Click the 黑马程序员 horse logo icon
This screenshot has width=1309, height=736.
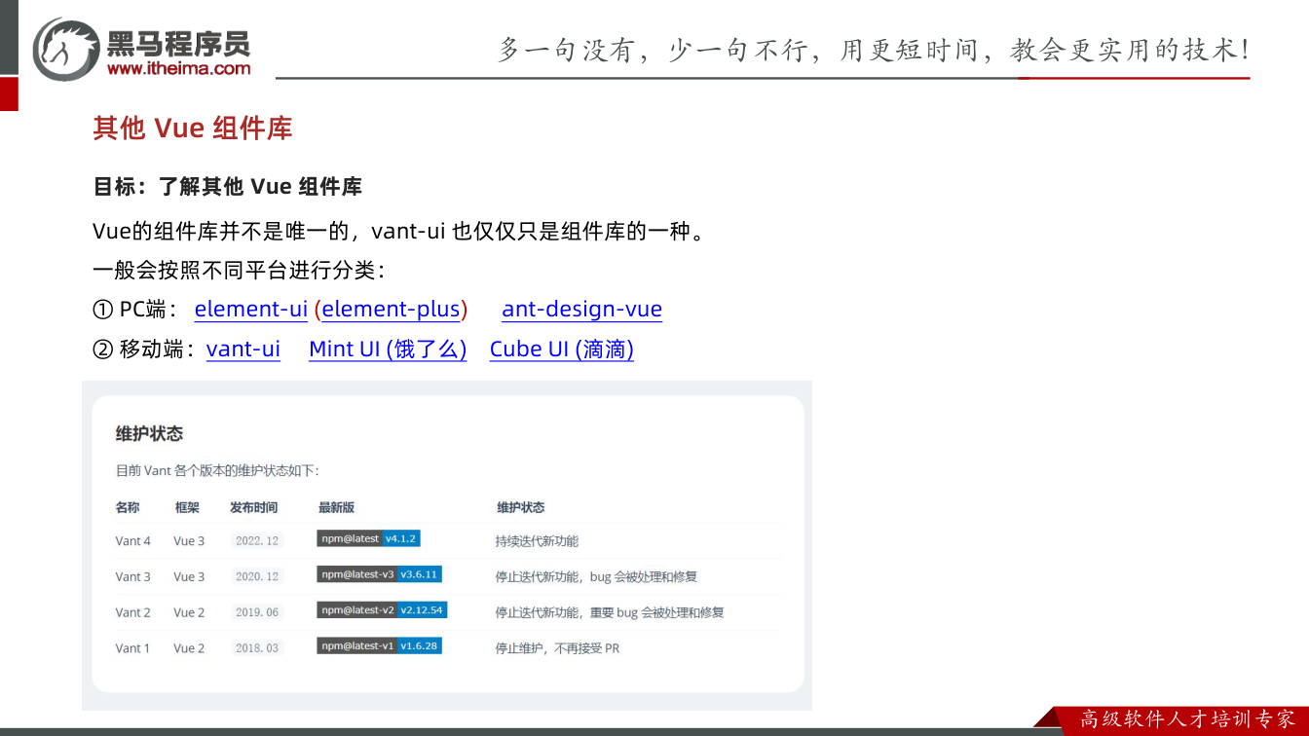65,50
